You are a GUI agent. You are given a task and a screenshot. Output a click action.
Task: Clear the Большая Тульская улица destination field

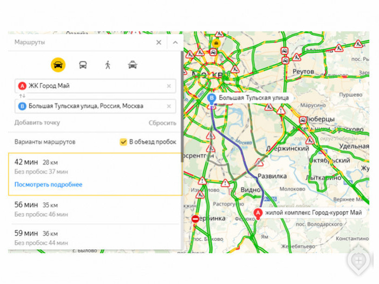168,106
